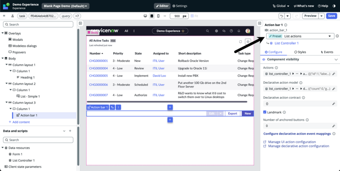The image size is (340, 171).
Task: Click the undo arrow button
Action: 282,16
